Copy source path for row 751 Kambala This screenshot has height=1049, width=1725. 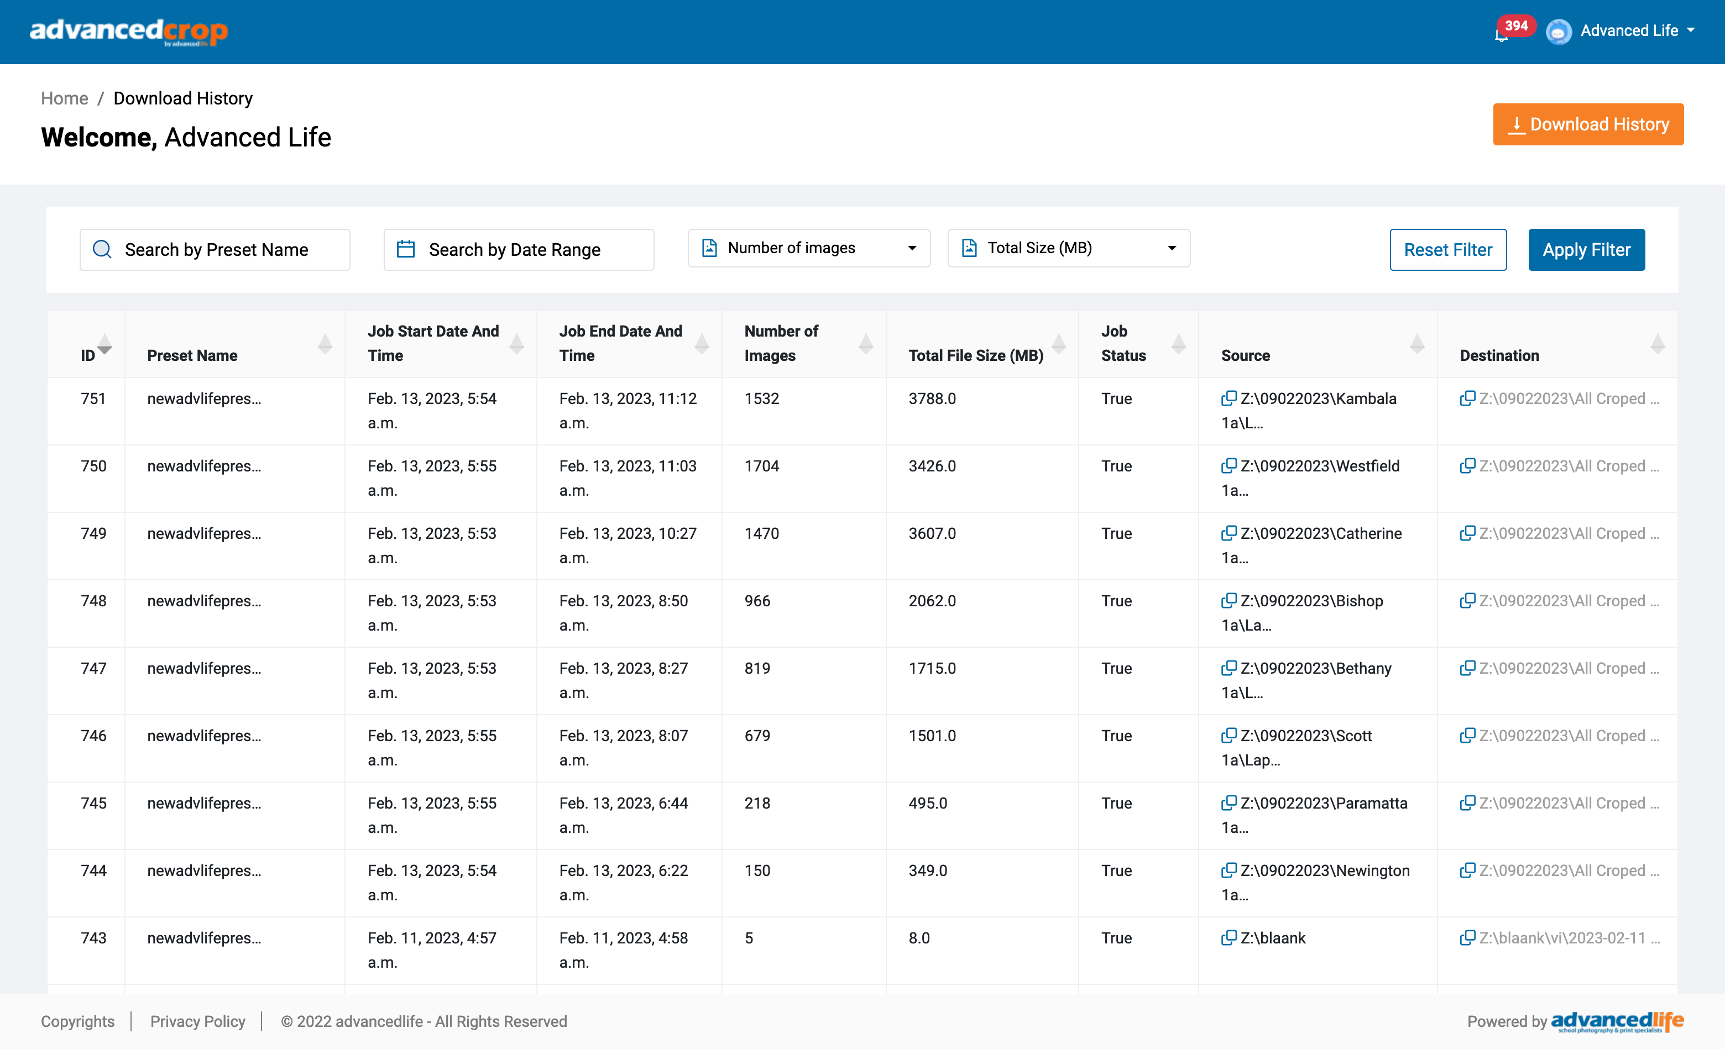pos(1229,398)
